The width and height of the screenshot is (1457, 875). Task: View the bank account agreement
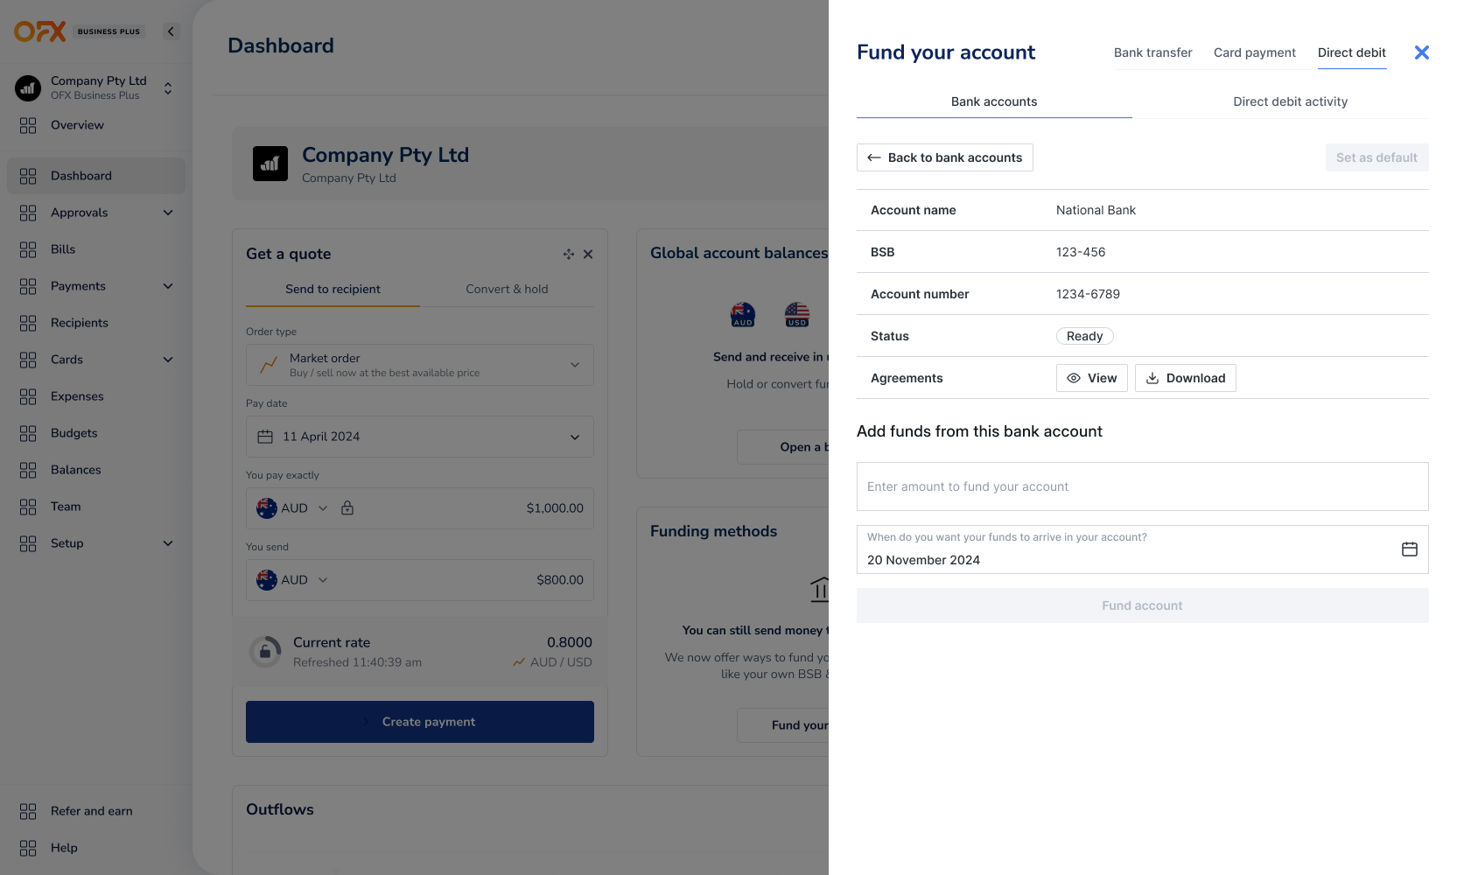[1091, 378]
